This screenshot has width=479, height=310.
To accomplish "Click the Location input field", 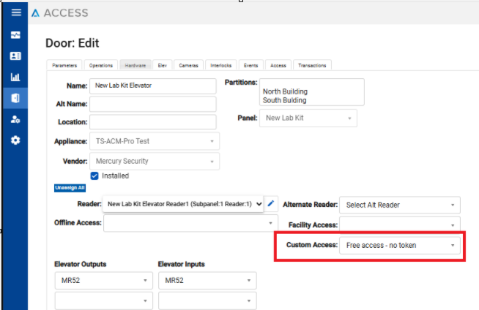I will point(153,122).
